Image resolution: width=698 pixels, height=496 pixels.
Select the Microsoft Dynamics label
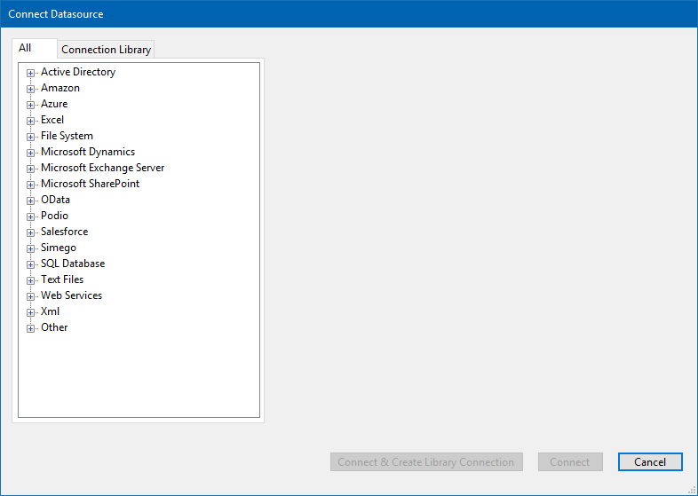pyautogui.click(x=88, y=152)
